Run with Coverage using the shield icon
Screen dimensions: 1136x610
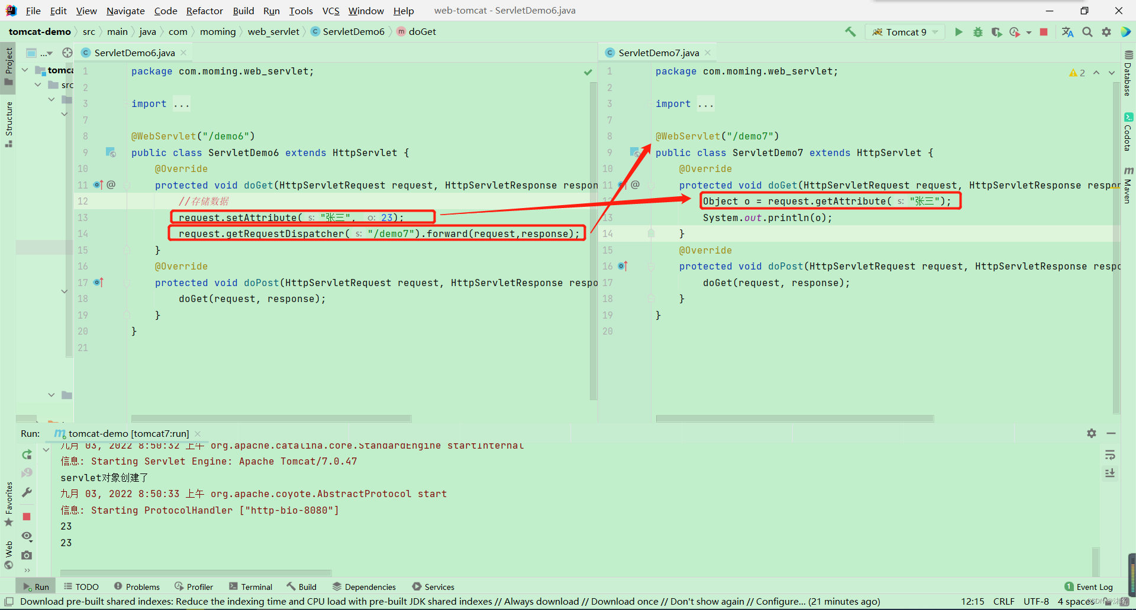[996, 32]
